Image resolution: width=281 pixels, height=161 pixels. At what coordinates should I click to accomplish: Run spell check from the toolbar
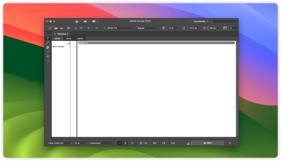coord(82,28)
